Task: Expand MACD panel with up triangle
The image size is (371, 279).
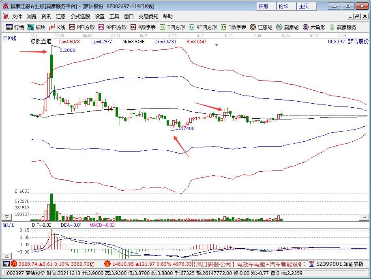Action: point(7,256)
